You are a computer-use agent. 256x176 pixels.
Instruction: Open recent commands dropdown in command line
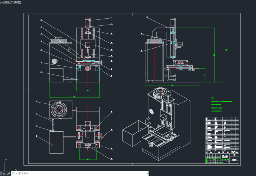(15, 174)
